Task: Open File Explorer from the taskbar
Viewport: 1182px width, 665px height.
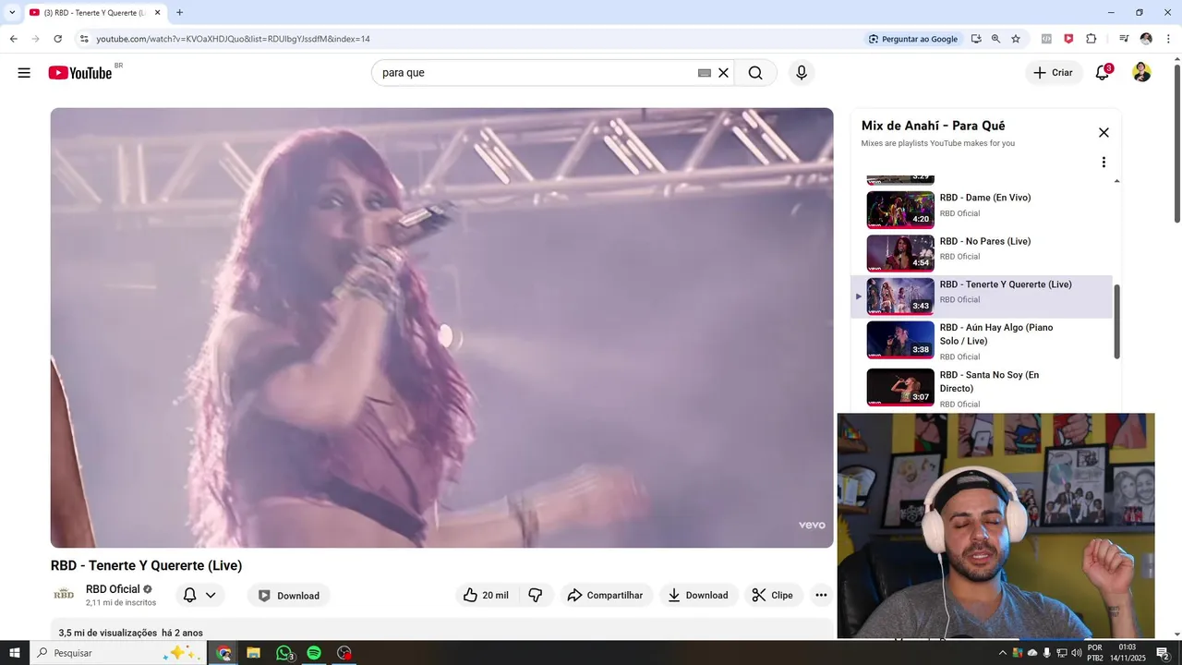Action: tap(253, 653)
